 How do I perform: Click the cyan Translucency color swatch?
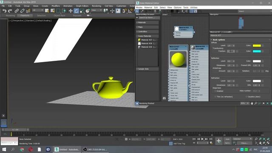pos(257,51)
